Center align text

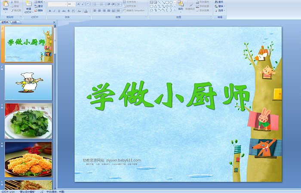point(99,11)
